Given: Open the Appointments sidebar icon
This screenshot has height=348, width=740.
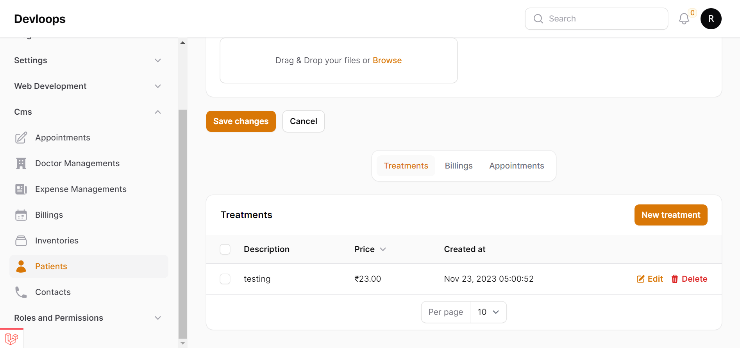Looking at the screenshot, I should click(x=21, y=138).
